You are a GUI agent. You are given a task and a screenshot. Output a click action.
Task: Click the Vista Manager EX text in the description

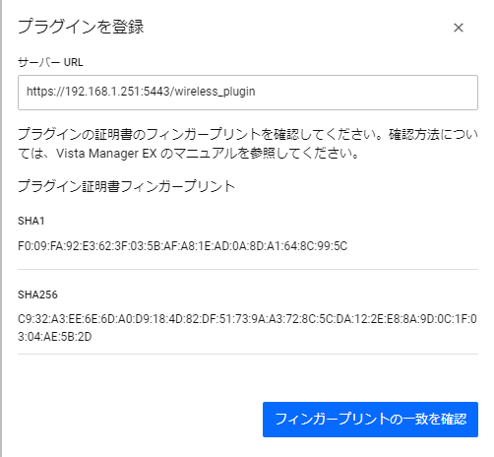[x=106, y=154]
